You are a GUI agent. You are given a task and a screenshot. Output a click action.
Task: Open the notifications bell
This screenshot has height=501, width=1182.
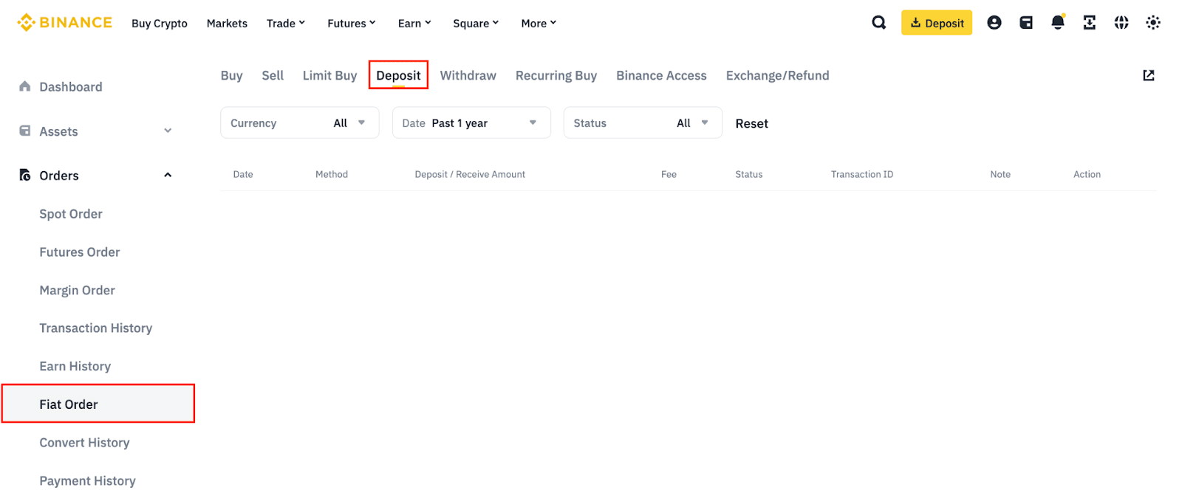click(x=1058, y=23)
